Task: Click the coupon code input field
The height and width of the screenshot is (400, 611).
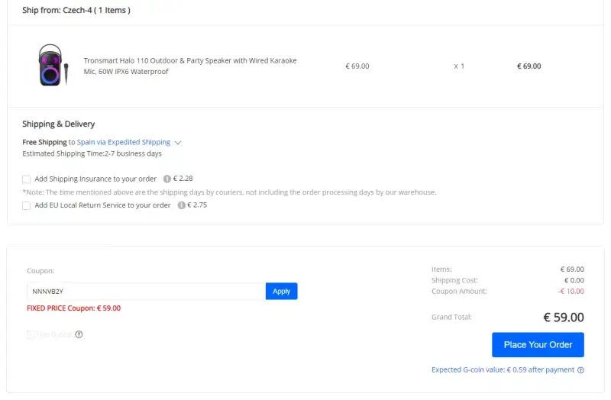Action: point(146,292)
